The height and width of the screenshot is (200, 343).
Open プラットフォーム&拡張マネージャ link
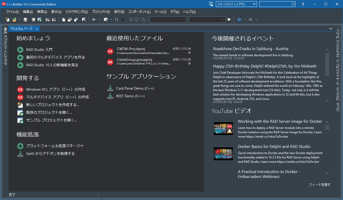point(55,146)
